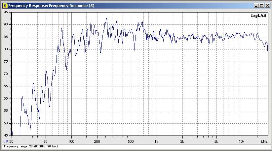Screen dimensions: 272x151
Task: Click the f/Hz axis unit label
Action: click(x=264, y=141)
